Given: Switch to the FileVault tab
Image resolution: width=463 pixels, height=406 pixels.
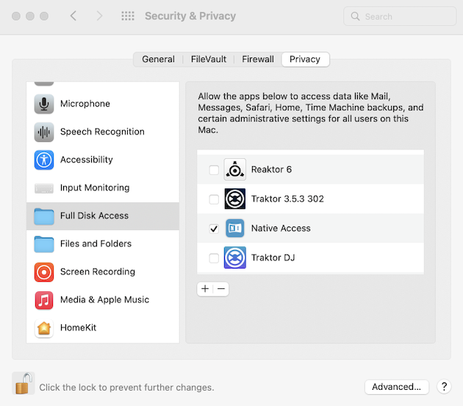Looking at the screenshot, I should coord(209,60).
